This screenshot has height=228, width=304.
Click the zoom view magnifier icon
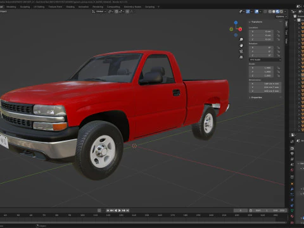pos(241,39)
